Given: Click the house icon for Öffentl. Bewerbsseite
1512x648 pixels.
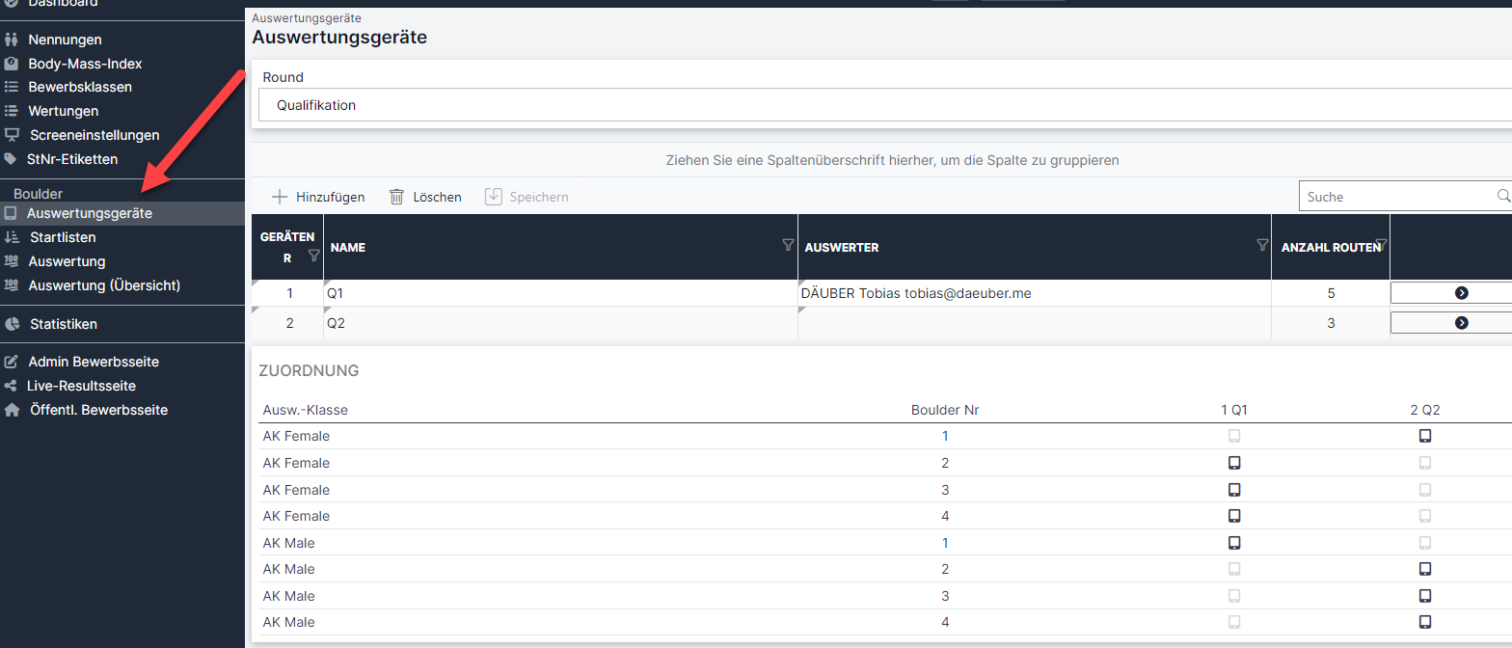Looking at the screenshot, I should (x=12, y=410).
